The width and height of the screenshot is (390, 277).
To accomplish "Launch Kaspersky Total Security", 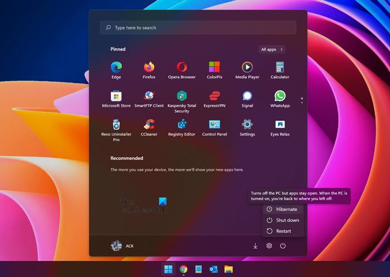I will click(182, 102).
